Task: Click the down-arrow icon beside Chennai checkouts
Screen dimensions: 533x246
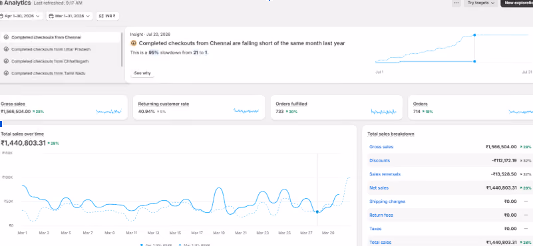Action: (6, 37)
